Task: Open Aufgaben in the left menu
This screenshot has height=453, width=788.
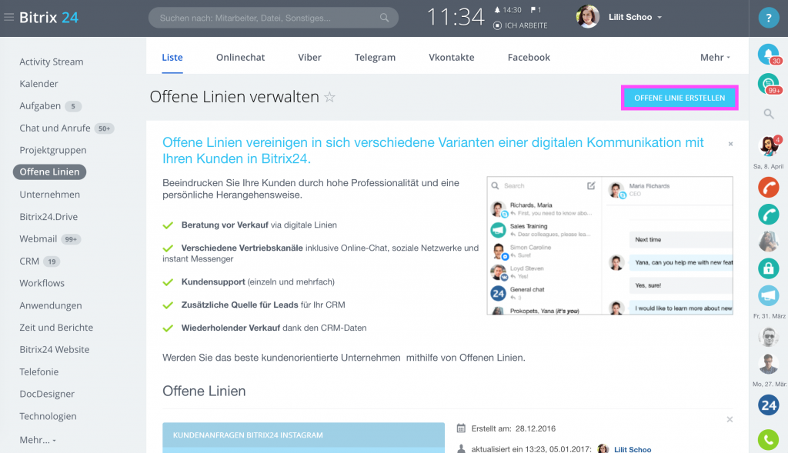Action: [40, 106]
